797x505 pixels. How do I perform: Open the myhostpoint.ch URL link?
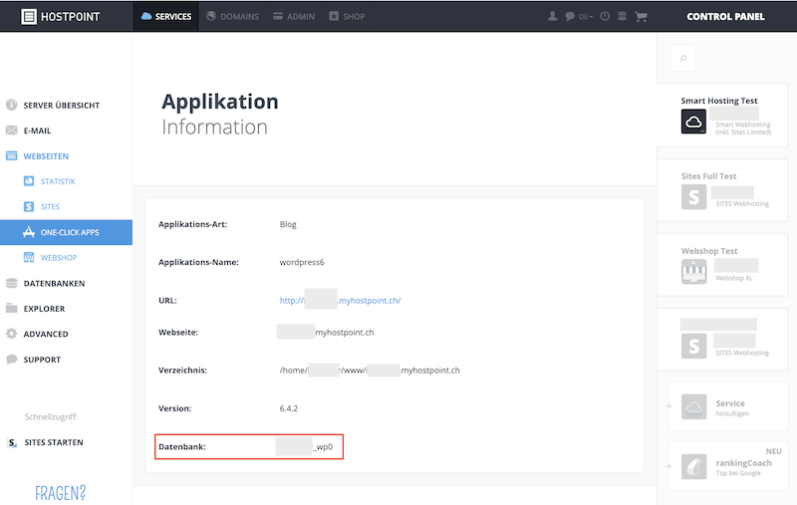pos(340,300)
